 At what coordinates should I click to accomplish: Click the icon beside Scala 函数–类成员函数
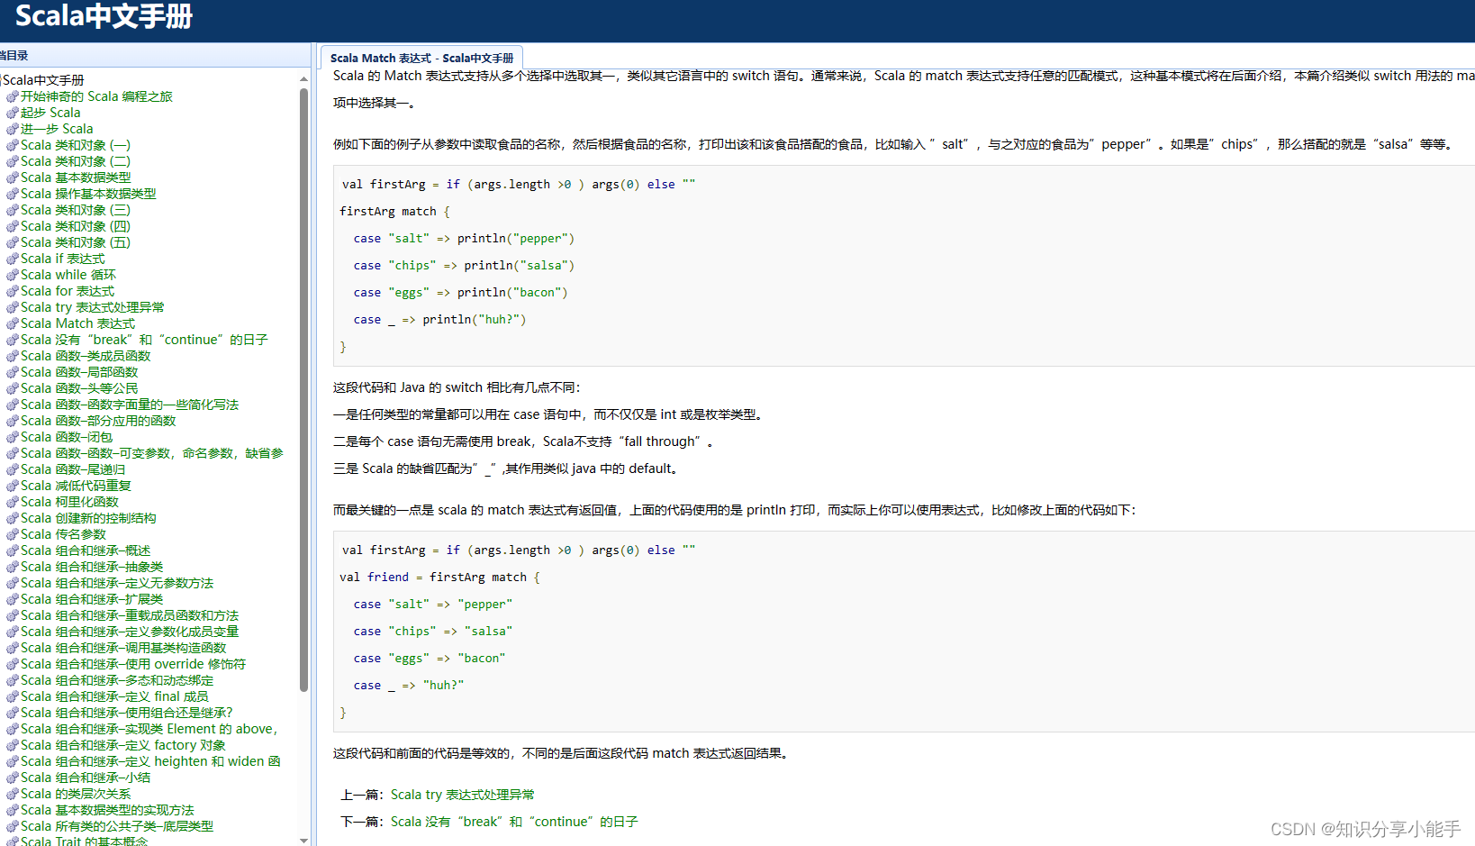(x=13, y=356)
